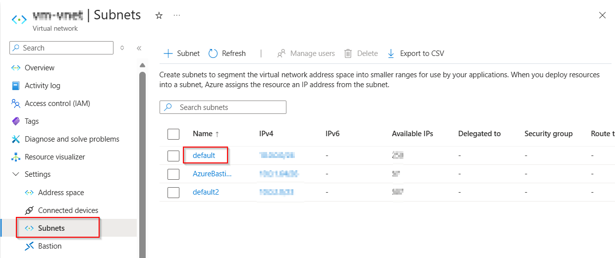Open Activity log page

(43, 86)
